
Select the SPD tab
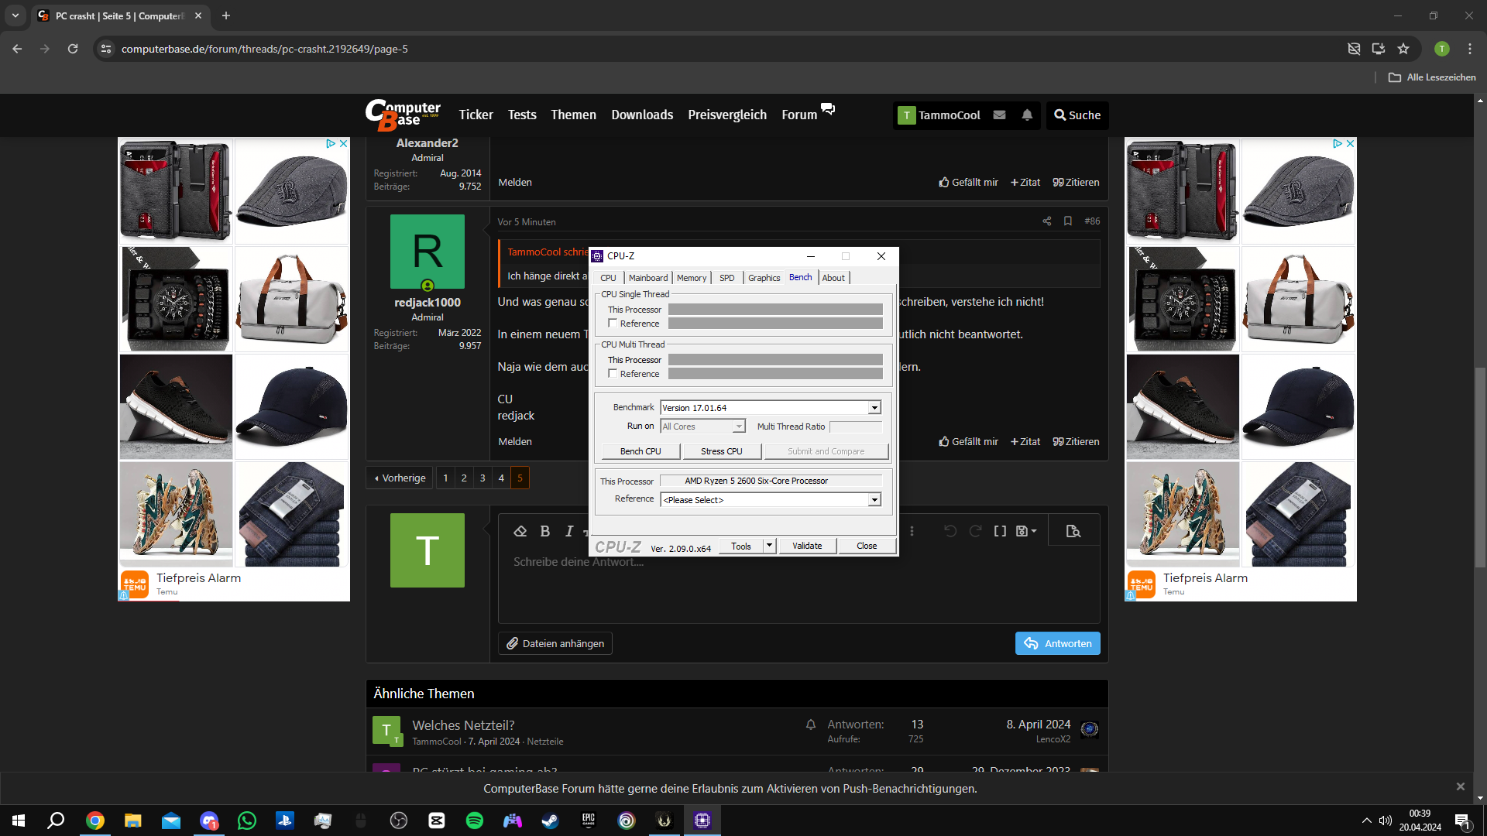pos(726,278)
